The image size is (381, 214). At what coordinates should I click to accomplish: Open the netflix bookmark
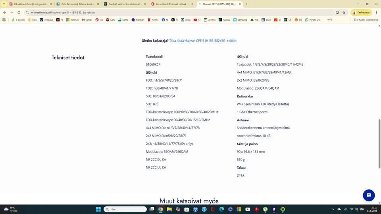(153, 20)
